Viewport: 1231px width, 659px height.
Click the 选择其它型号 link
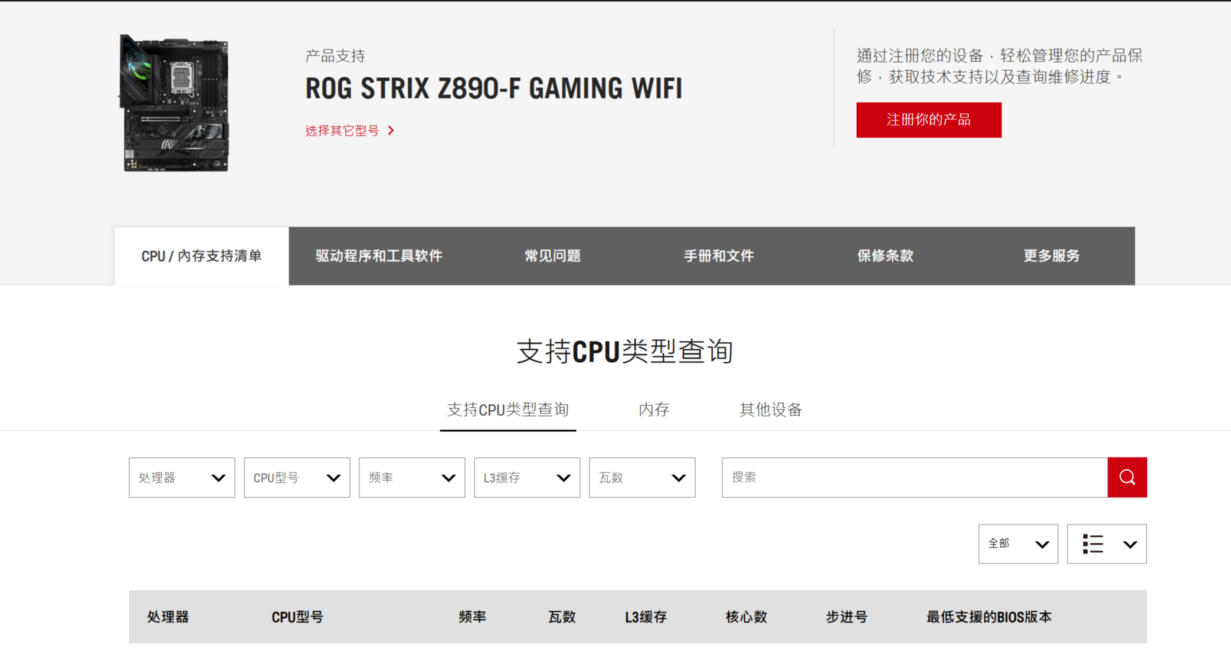342,130
